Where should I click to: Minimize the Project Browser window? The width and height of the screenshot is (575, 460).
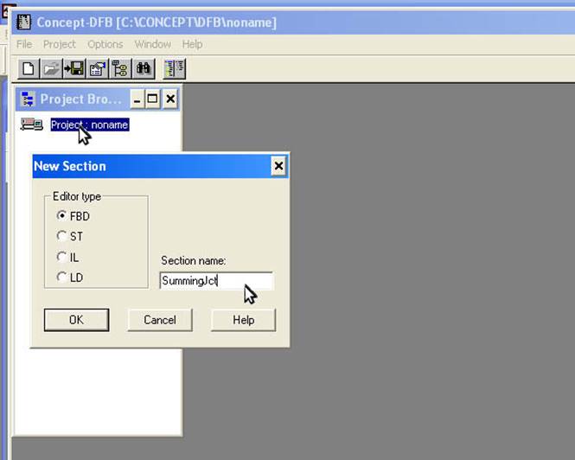137,99
